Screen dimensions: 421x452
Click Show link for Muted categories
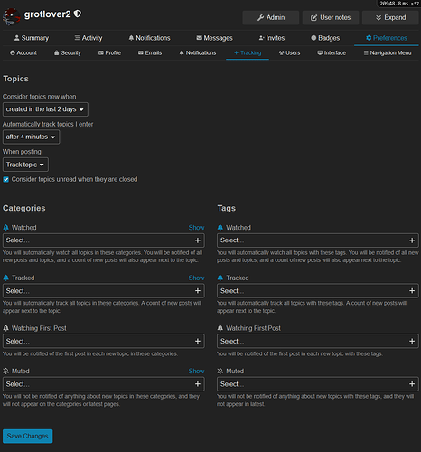point(196,372)
